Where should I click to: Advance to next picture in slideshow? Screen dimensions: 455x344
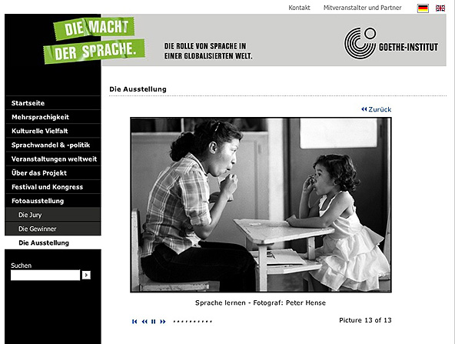coord(163,322)
